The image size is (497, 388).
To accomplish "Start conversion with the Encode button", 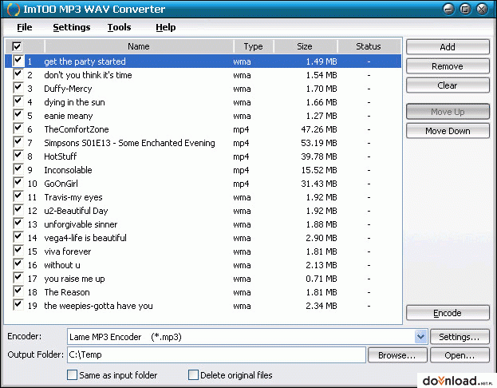I will point(448,313).
